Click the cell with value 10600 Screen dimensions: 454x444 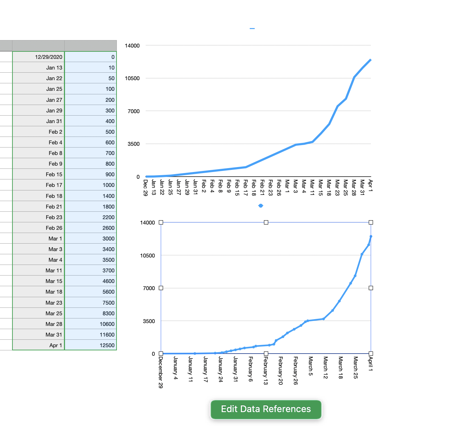(x=91, y=324)
